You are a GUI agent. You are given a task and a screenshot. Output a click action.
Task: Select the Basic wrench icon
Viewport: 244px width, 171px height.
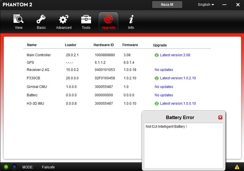[x=41, y=20]
